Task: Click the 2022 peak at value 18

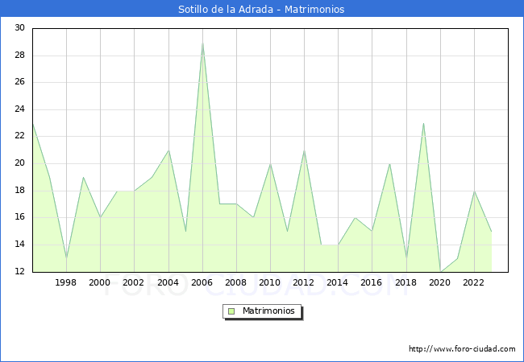Action: [474, 191]
